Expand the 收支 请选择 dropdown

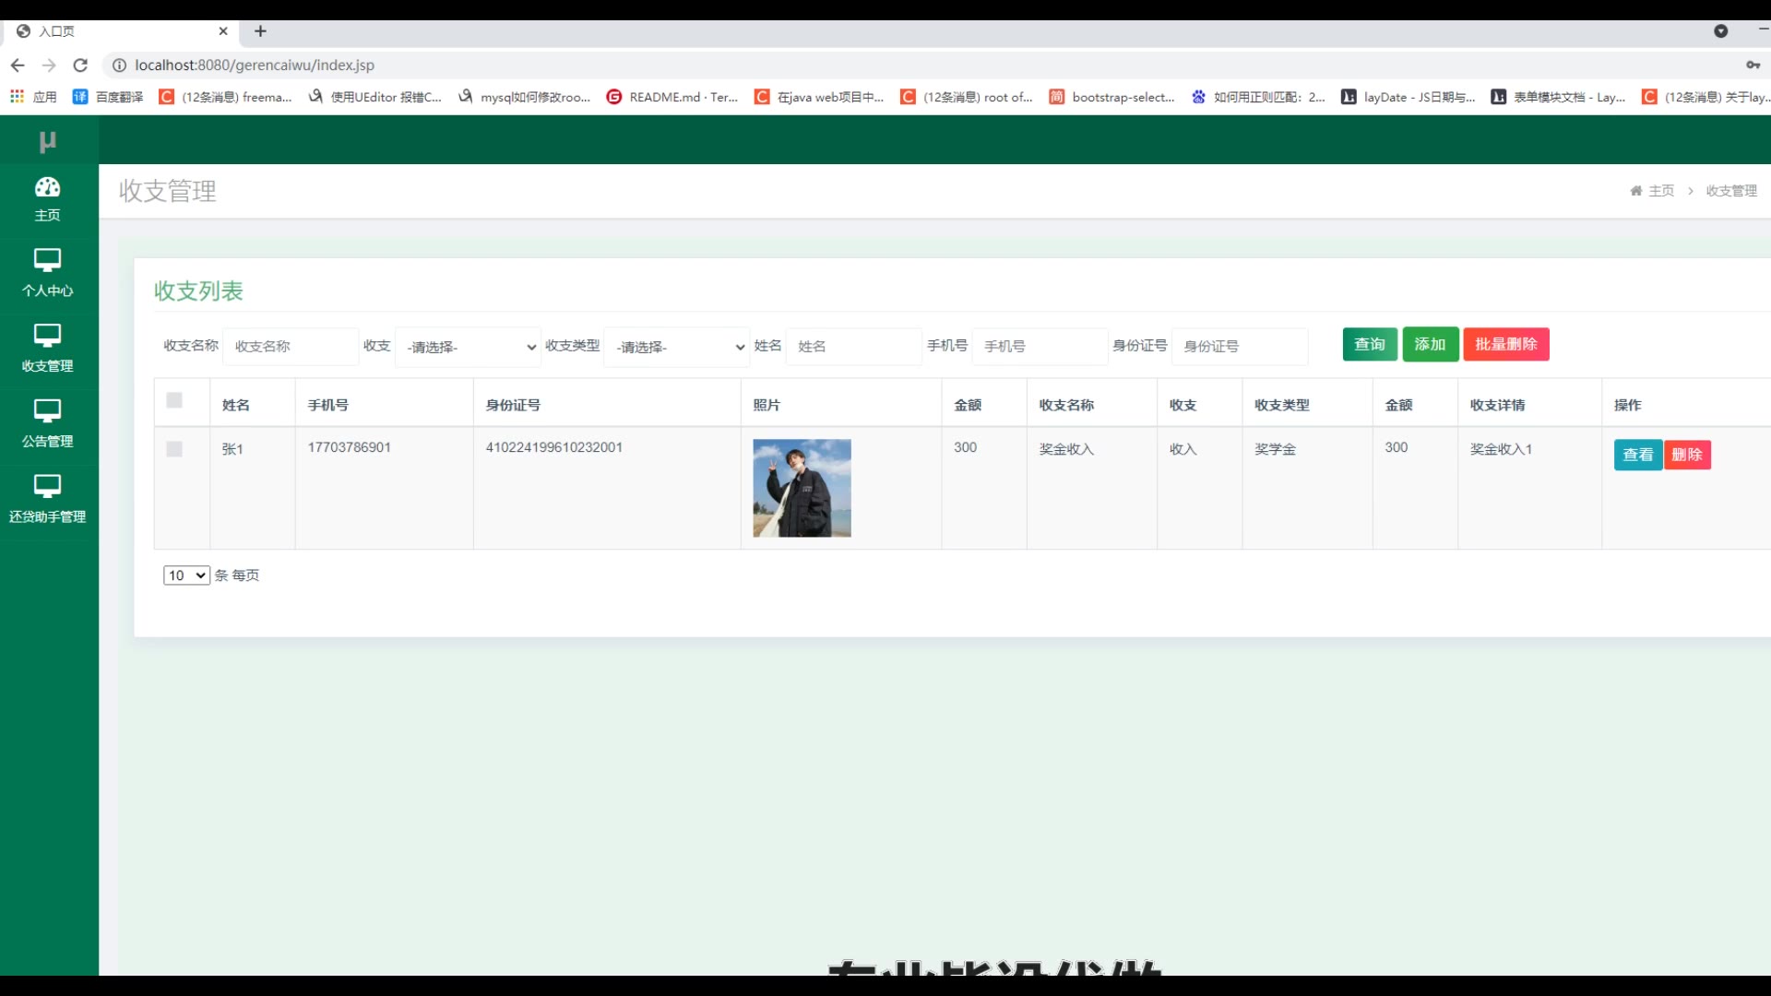(469, 347)
